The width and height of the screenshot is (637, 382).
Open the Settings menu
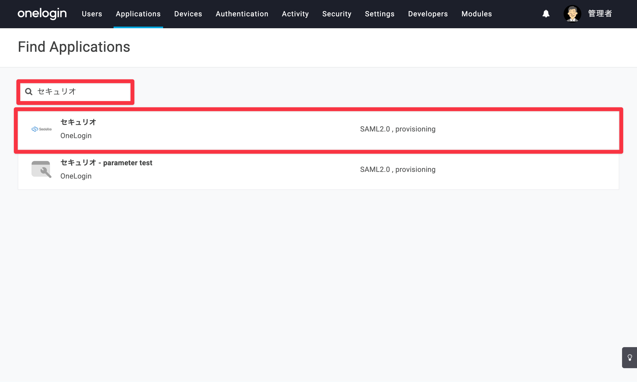click(380, 14)
